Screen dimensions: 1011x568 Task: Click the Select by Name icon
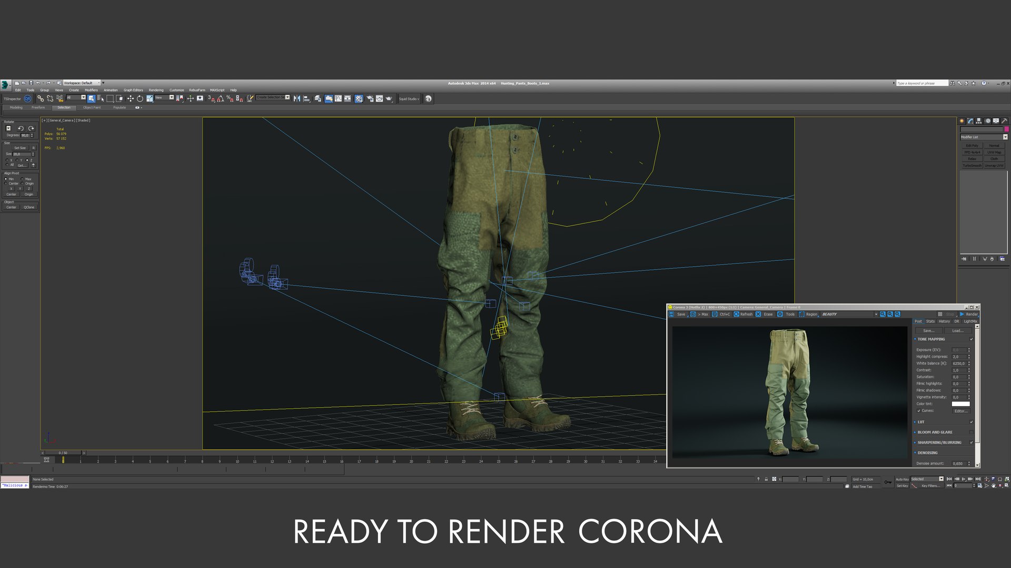(101, 98)
